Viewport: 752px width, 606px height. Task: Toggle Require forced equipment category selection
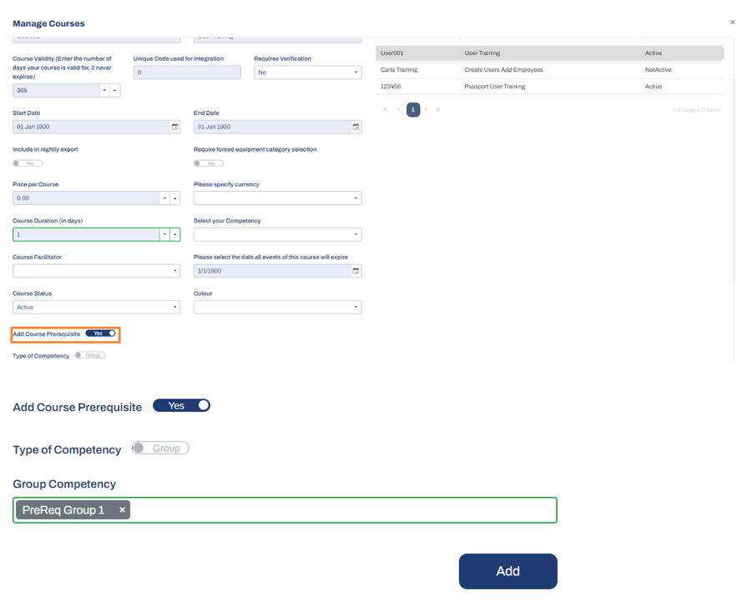(x=209, y=164)
